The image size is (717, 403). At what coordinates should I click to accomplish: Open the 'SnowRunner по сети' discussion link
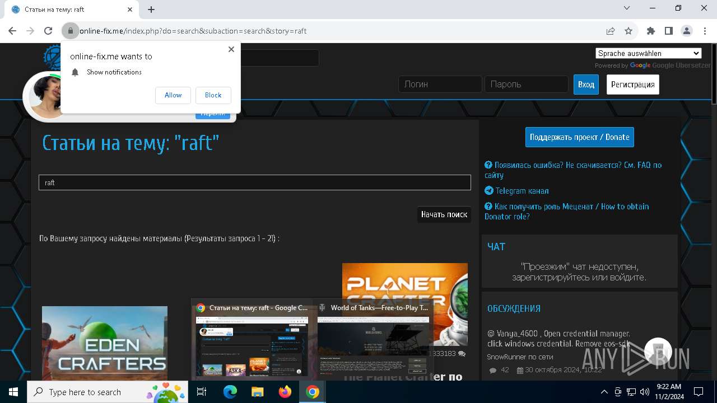click(x=520, y=357)
